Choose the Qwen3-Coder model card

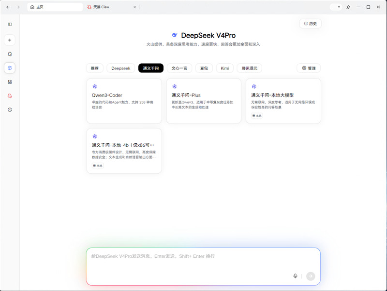coord(124,101)
